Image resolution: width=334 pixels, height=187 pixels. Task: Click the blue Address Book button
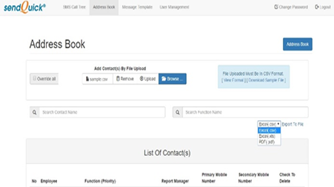click(297, 44)
